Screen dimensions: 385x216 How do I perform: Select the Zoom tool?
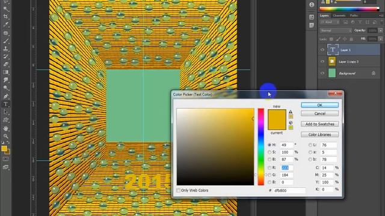[5, 136]
